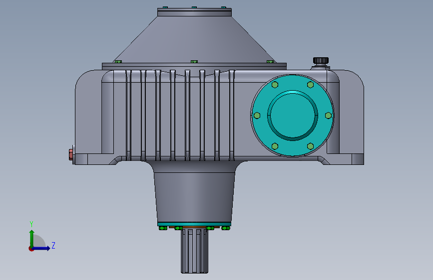Click the "Y" axis label
Screen dimensions: 433x280
[31, 224]
